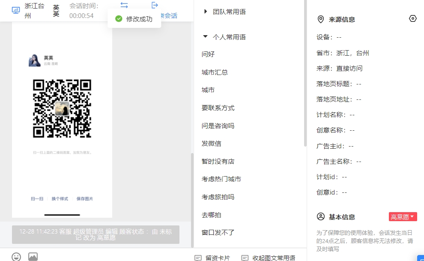Image resolution: width=424 pixels, height=261 pixels.
Task: Open the emoji picker smiley icon
Action: click(x=16, y=257)
